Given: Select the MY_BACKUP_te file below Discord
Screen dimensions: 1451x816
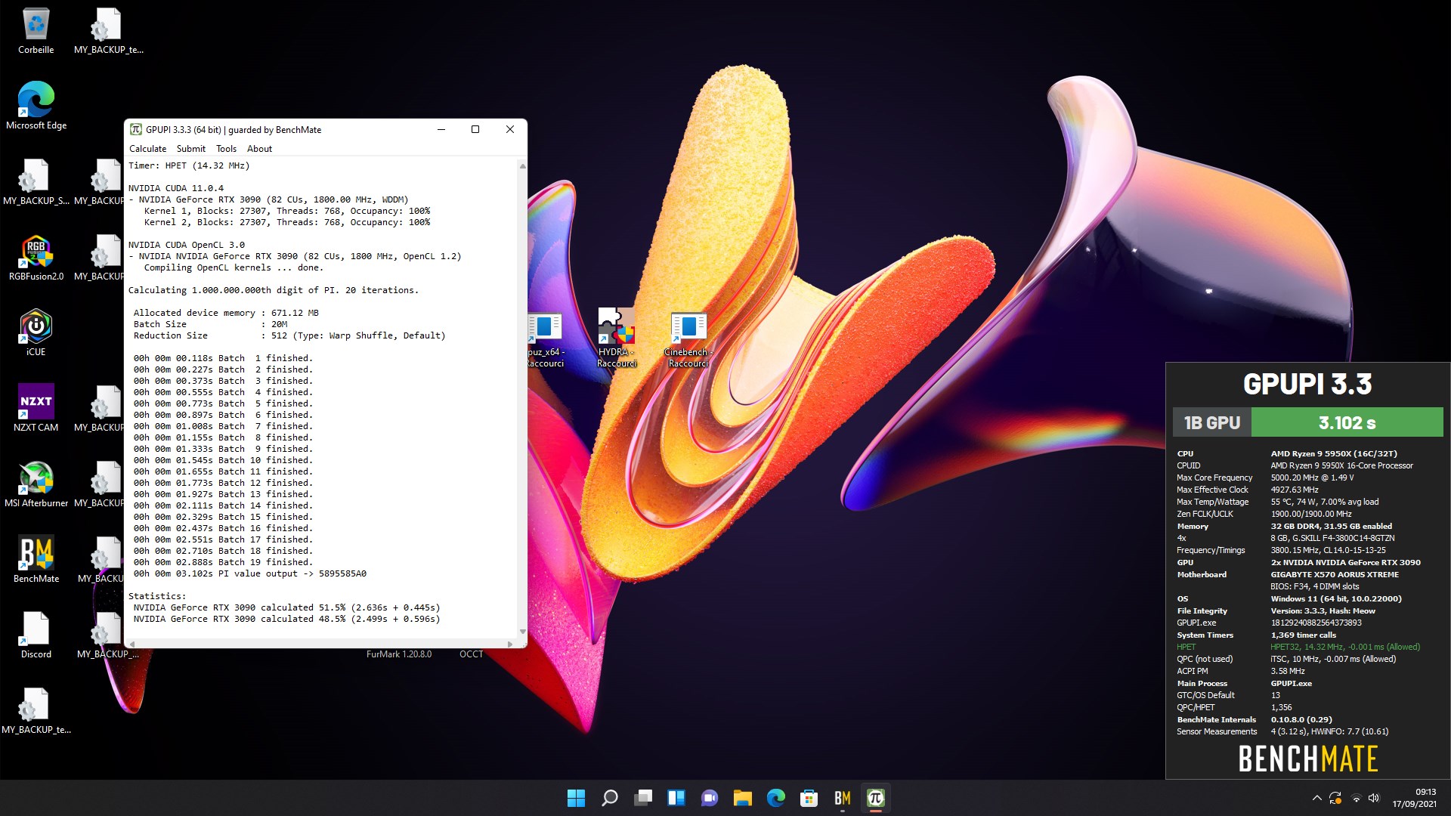Looking at the screenshot, I should coord(36,711).
